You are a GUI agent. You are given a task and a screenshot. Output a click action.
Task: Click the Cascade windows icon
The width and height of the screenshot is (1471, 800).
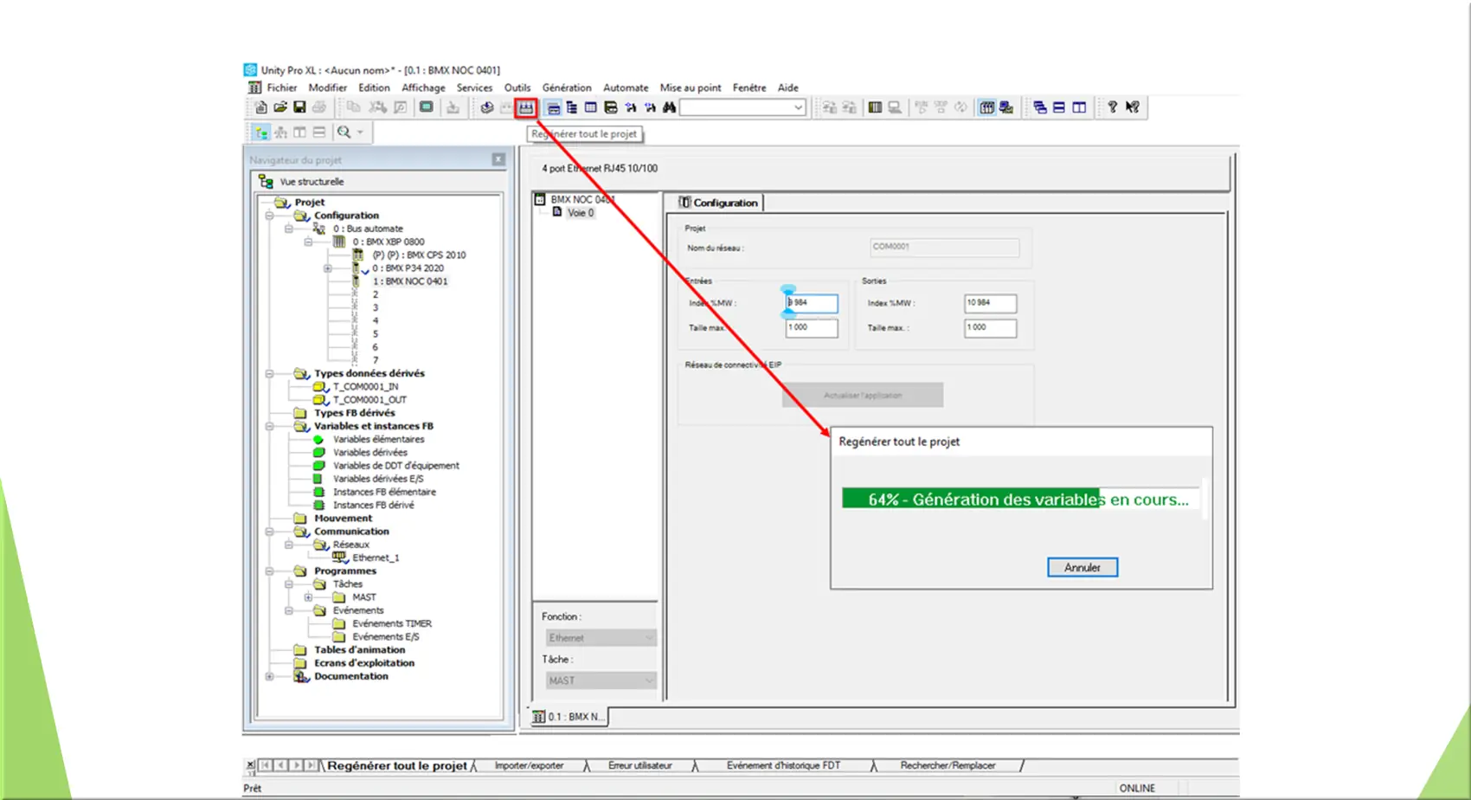click(1040, 107)
